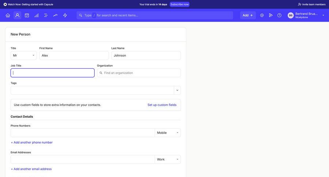329x177 pixels.
Task: Open the Help question mark icon
Action: point(279,15)
